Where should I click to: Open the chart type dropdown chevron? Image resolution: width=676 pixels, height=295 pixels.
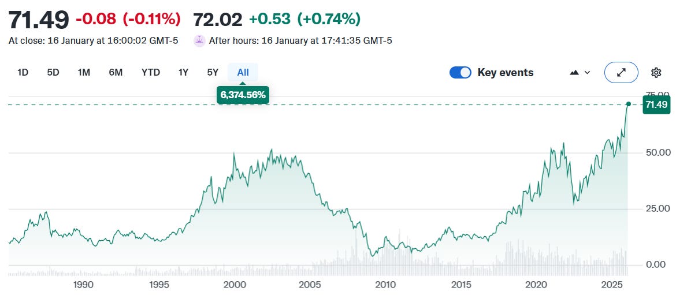pos(588,73)
